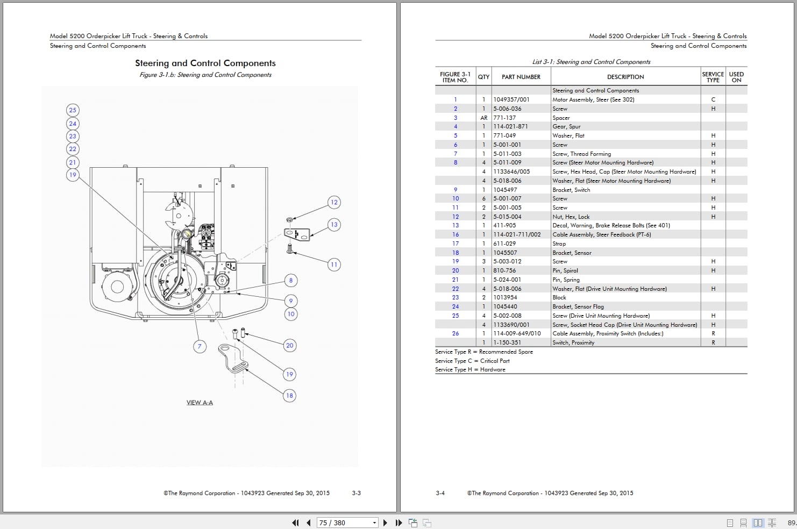The width and height of the screenshot is (797, 529).
Task: Go to the next page
Action: click(x=385, y=523)
